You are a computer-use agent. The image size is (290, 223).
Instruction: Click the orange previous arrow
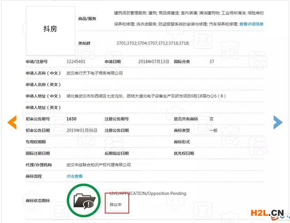[x=12, y=122]
